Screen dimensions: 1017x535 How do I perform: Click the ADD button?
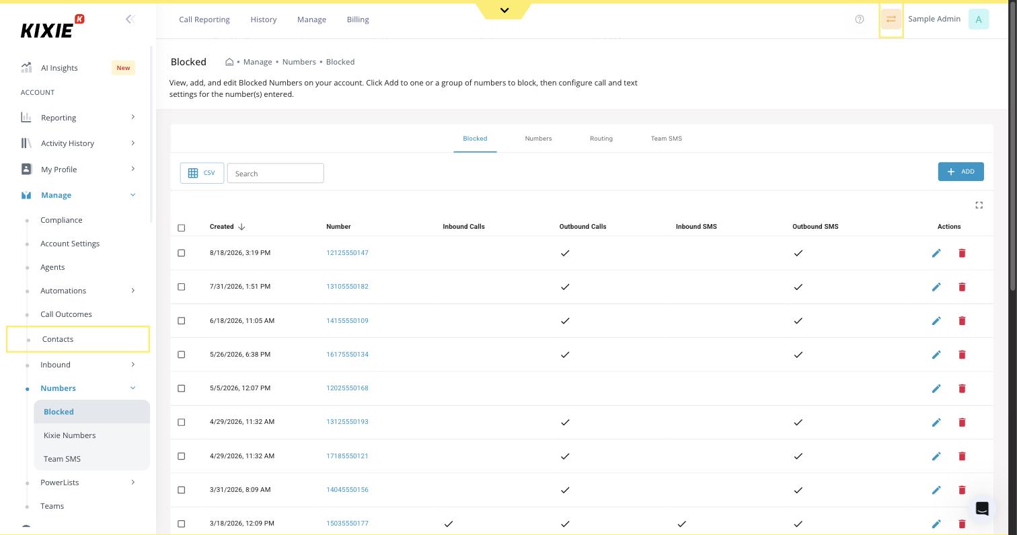coord(961,172)
